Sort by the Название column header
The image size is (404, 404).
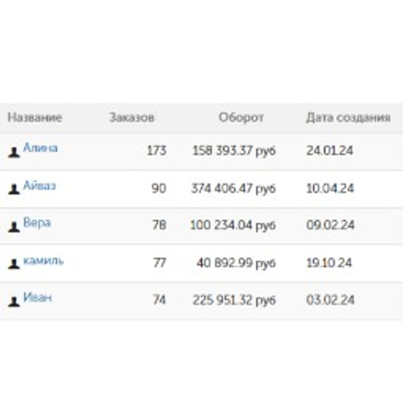[34, 118]
